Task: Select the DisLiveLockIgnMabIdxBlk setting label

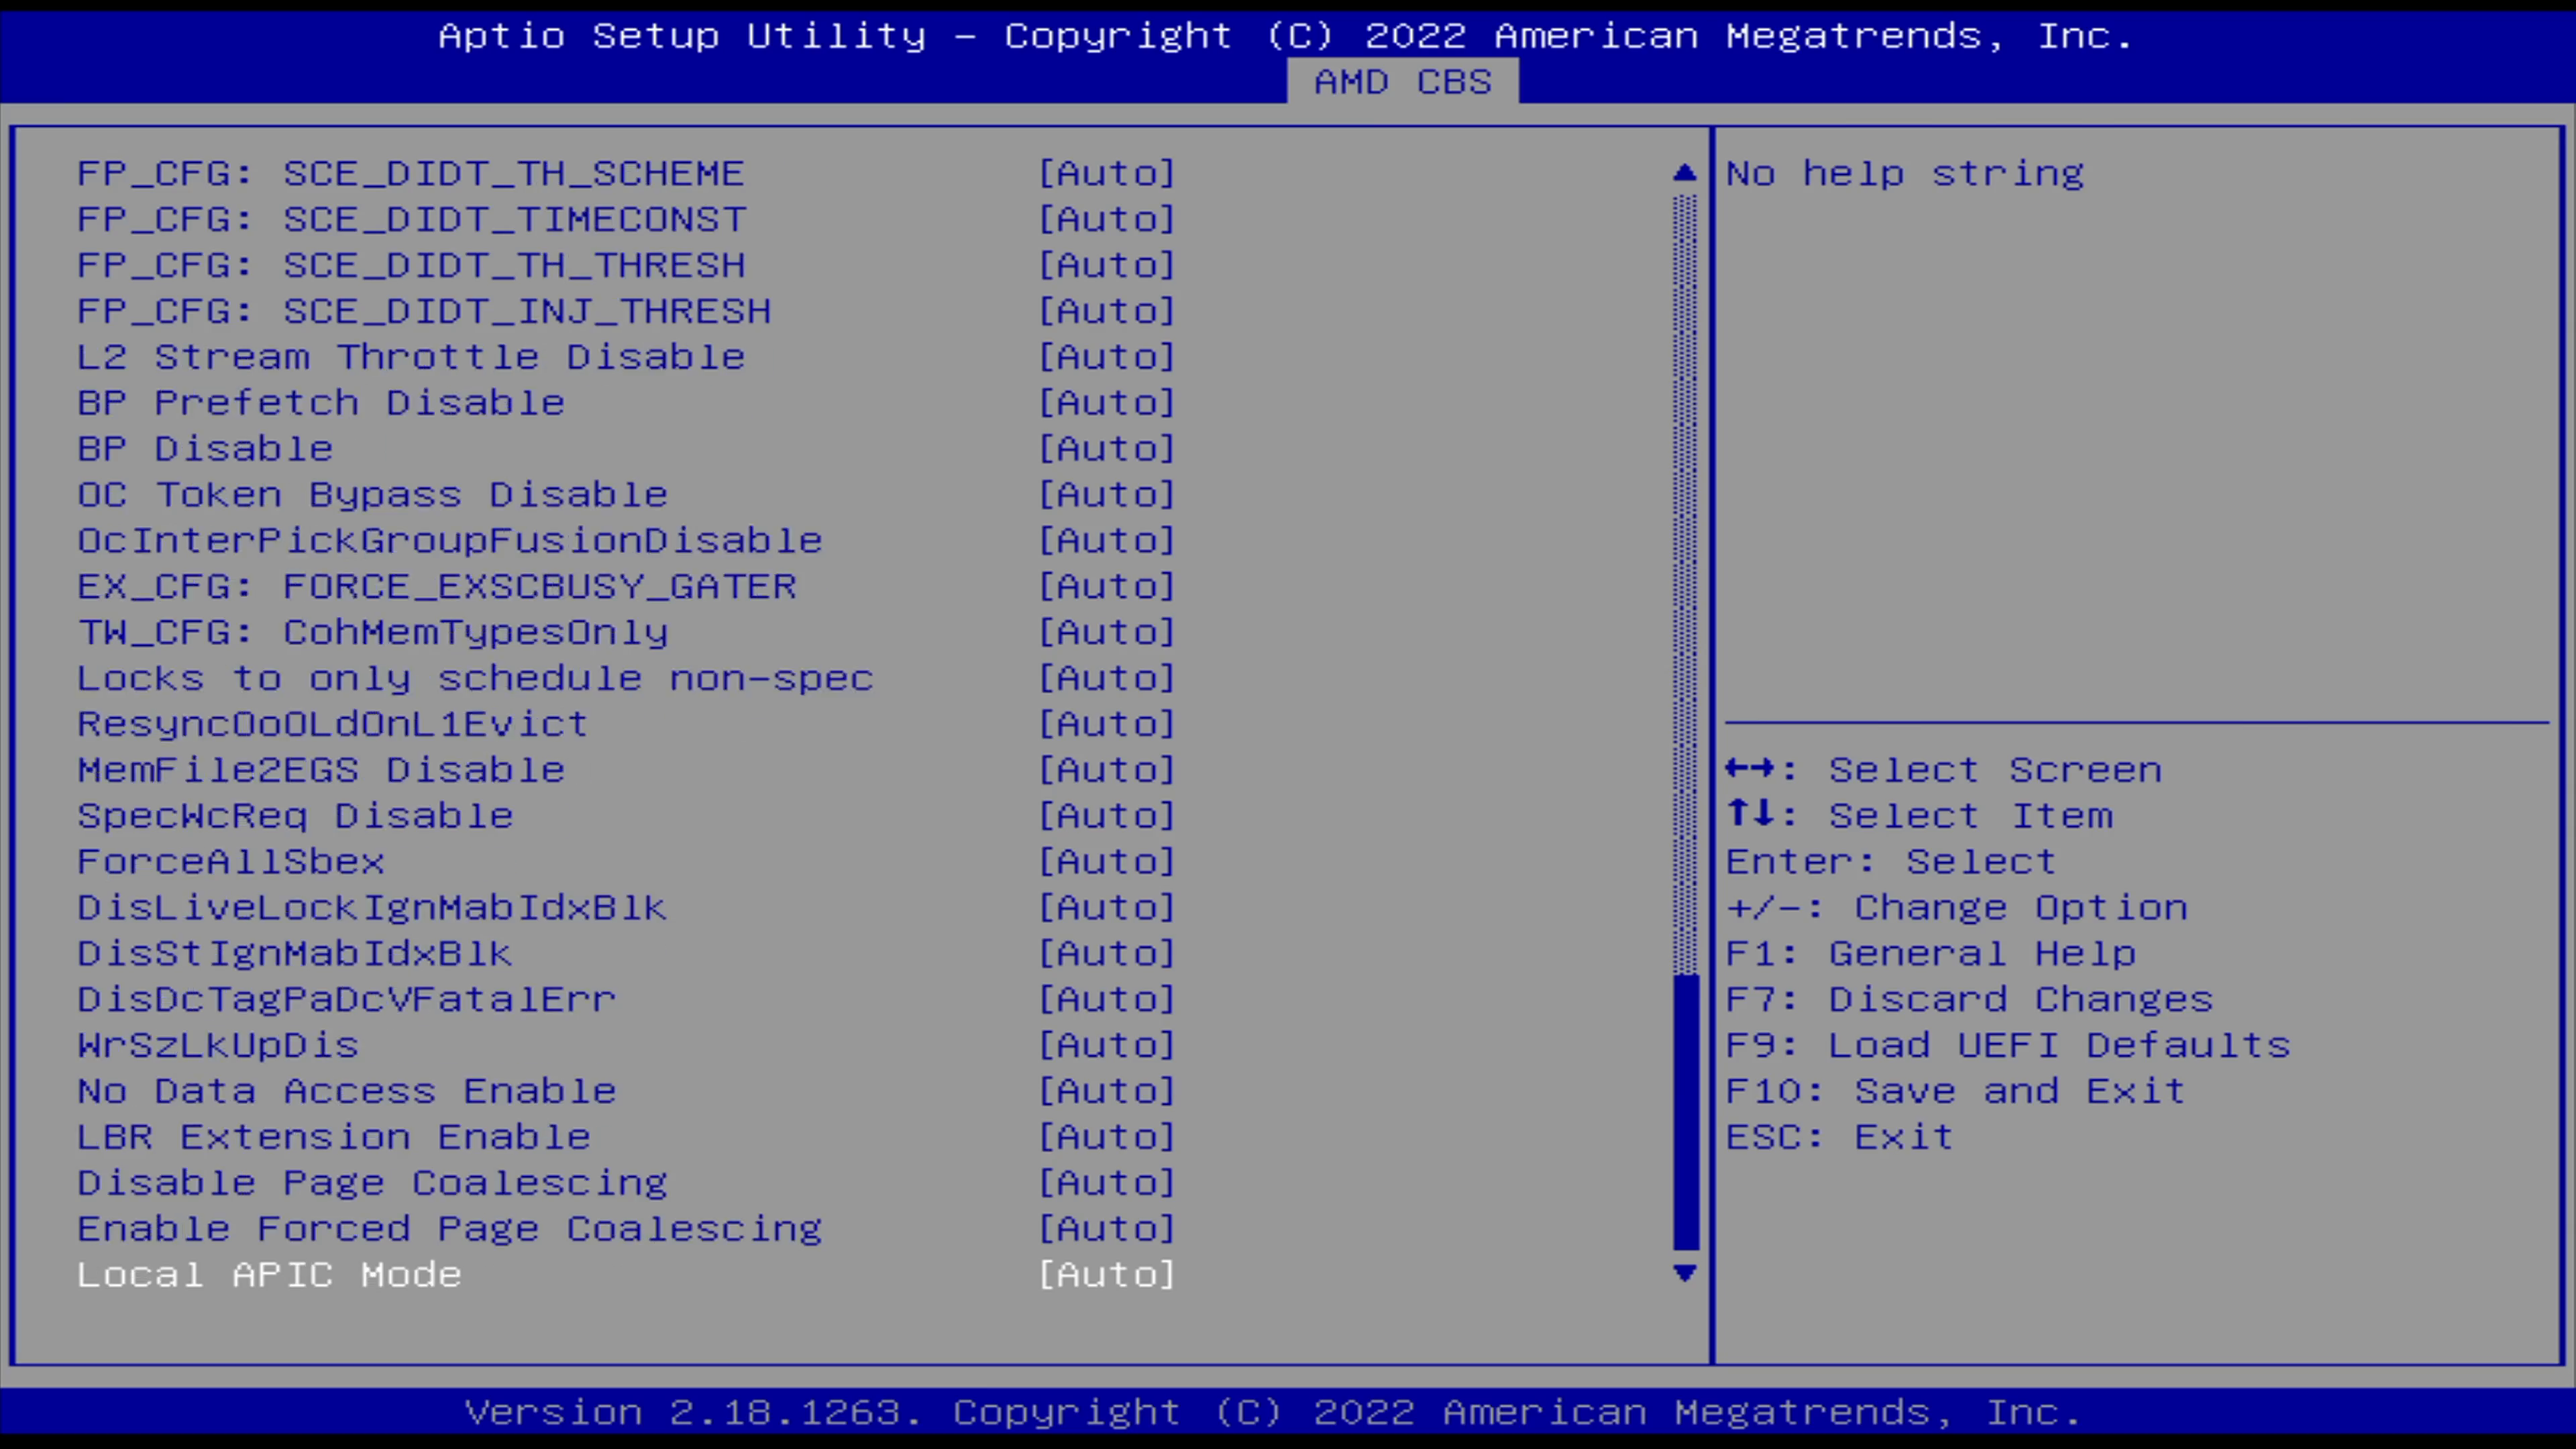Action: [372, 908]
